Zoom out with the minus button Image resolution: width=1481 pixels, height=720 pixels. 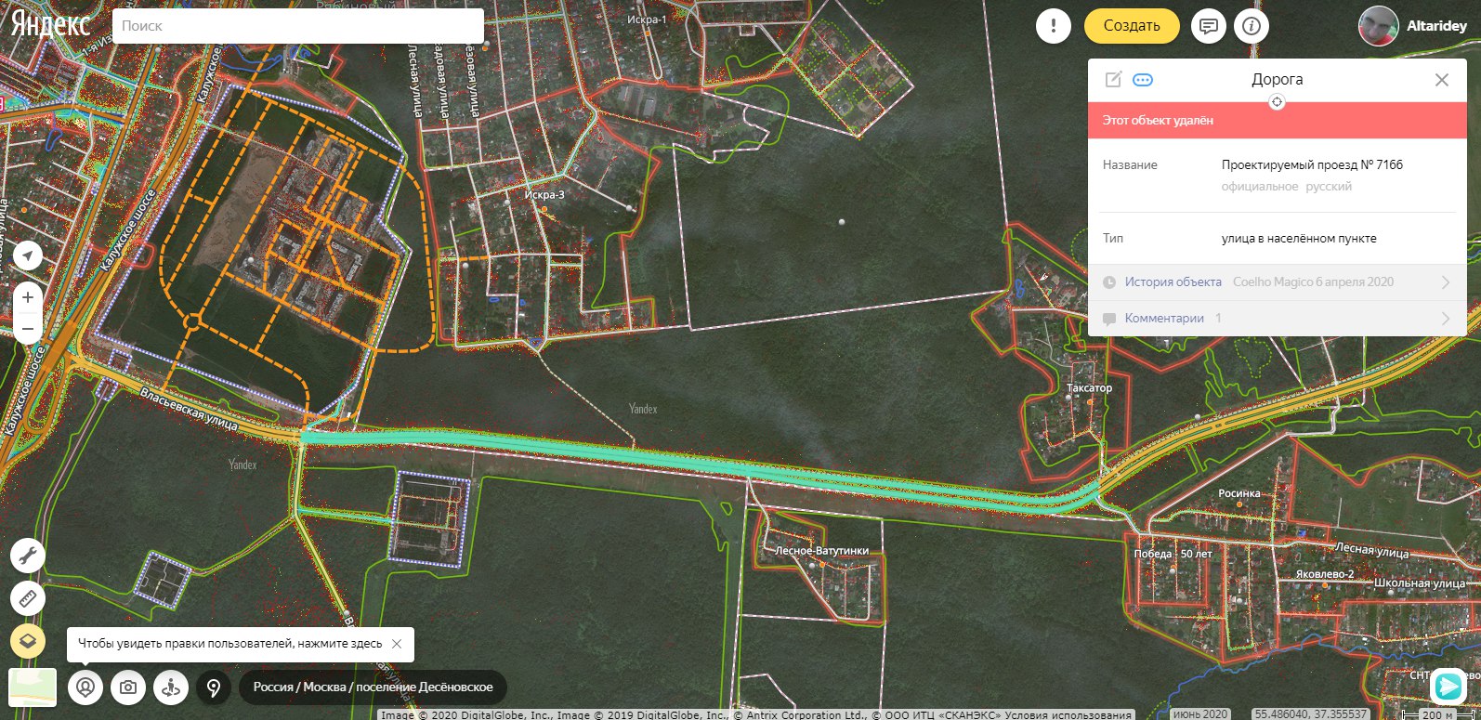coord(28,329)
